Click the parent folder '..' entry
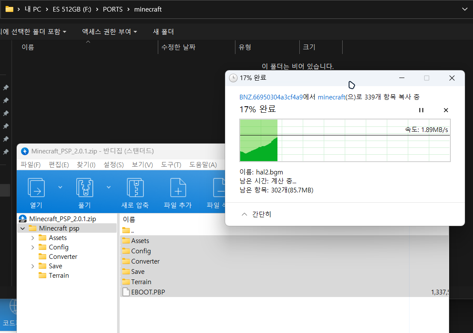This screenshot has width=473, height=333. click(x=128, y=231)
